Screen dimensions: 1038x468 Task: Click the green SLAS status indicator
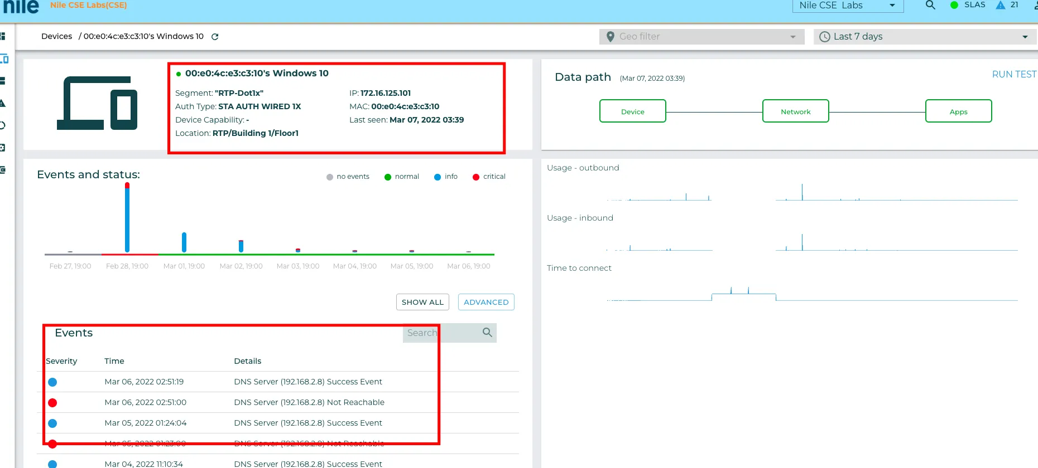(954, 5)
